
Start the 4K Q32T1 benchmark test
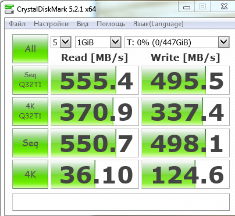coord(30,111)
